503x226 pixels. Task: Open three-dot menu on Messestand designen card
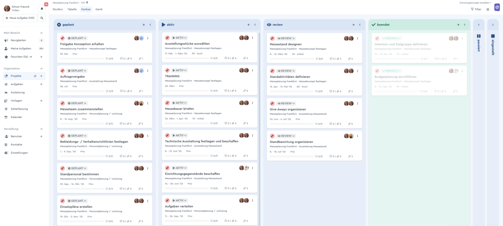(x=357, y=38)
